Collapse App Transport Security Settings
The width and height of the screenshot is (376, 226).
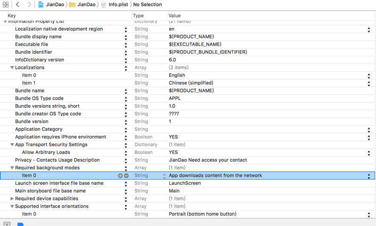(12, 145)
